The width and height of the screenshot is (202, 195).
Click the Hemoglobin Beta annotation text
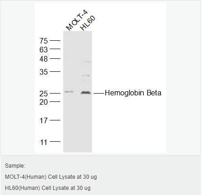coord(133,93)
